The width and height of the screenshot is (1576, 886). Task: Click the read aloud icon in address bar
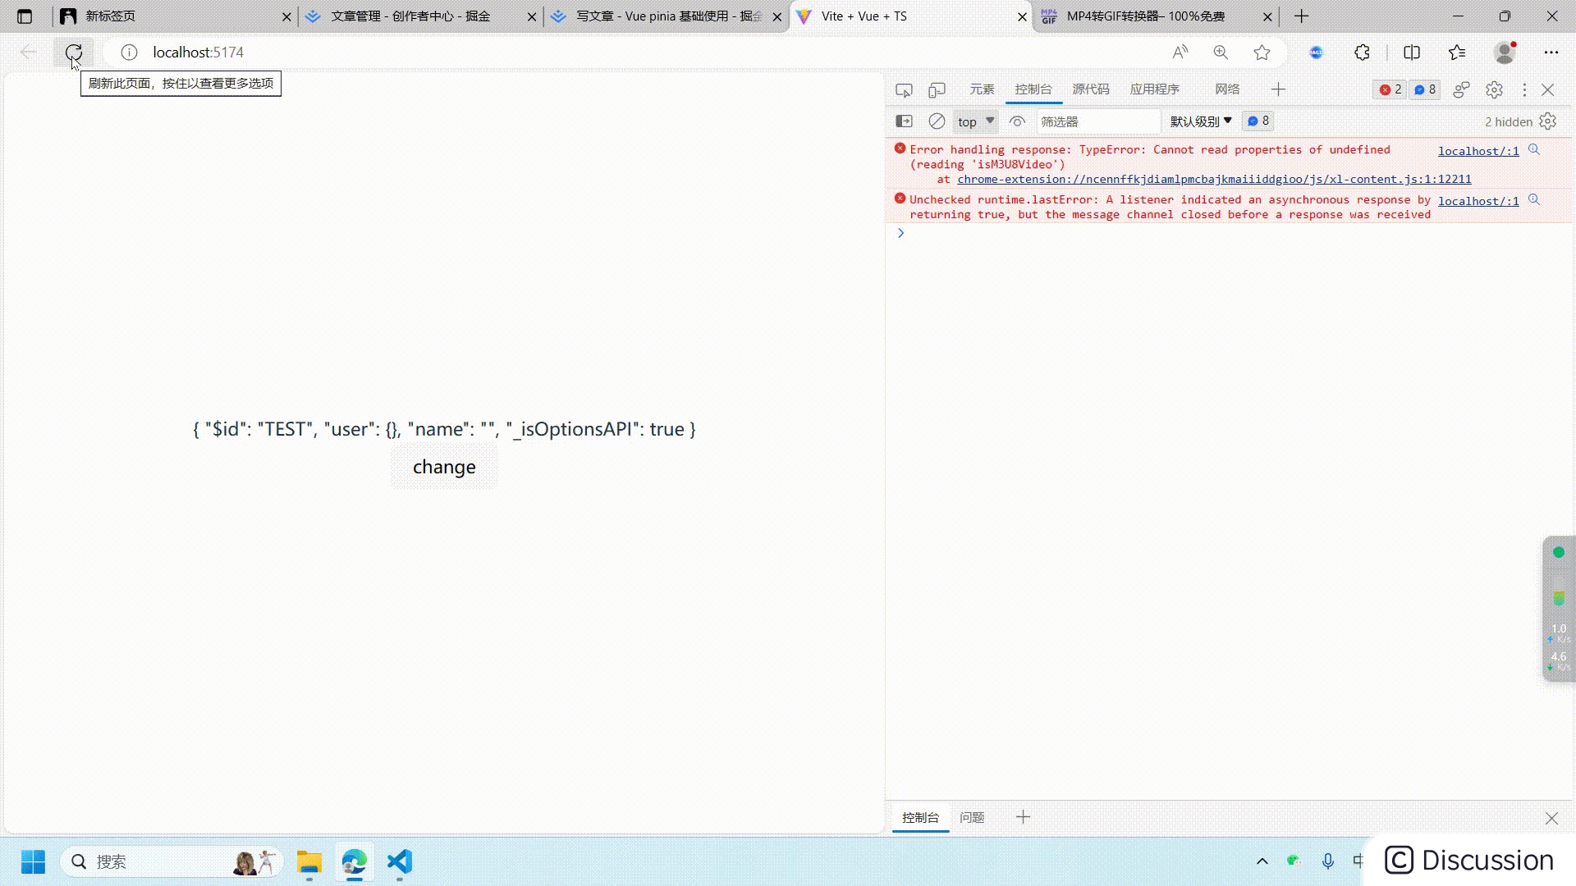1180,53
